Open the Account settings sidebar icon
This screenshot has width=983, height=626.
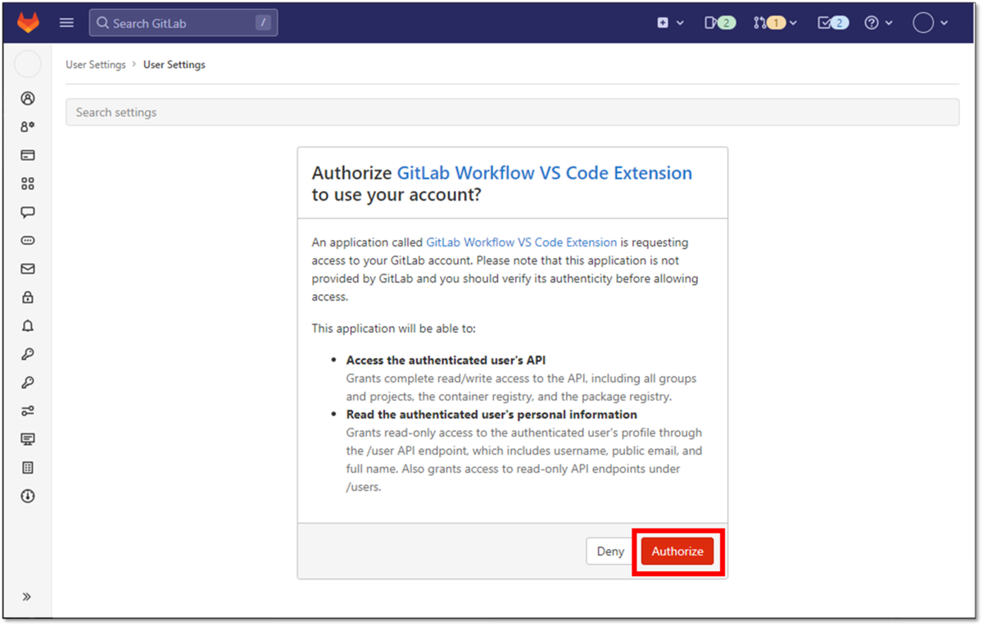pos(28,127)
